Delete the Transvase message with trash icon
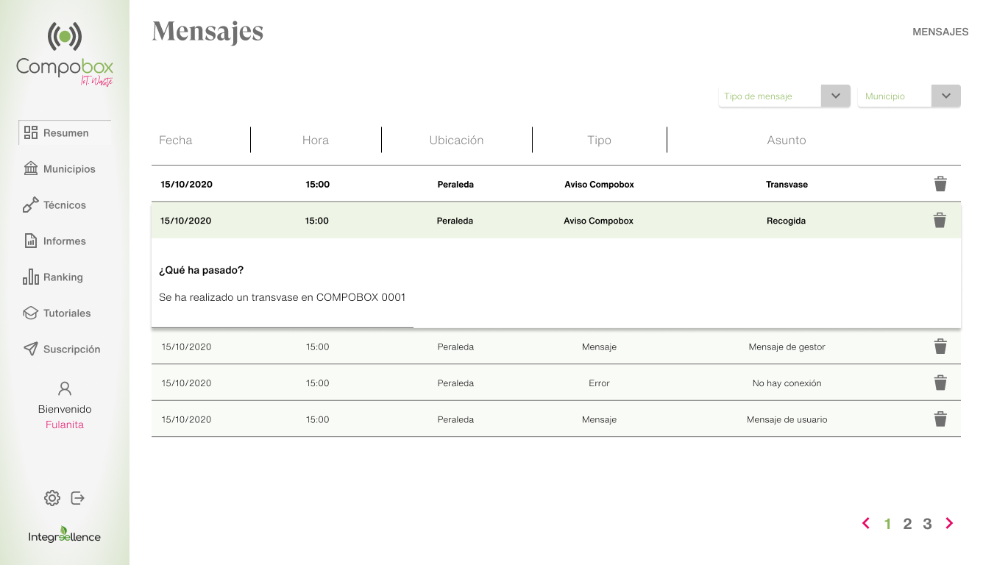 pos(940,184)
